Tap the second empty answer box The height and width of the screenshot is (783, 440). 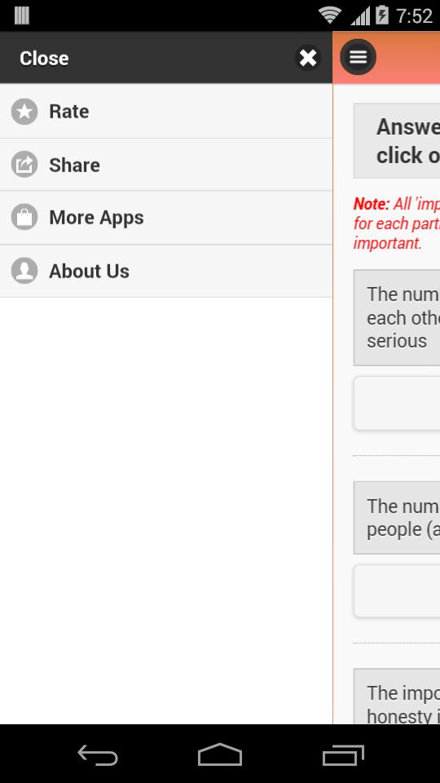[397, 591]
